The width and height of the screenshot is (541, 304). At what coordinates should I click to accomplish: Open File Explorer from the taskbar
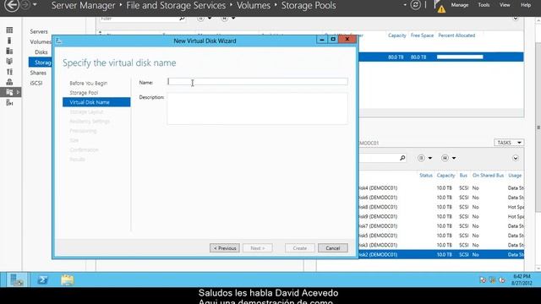point(68,280)
